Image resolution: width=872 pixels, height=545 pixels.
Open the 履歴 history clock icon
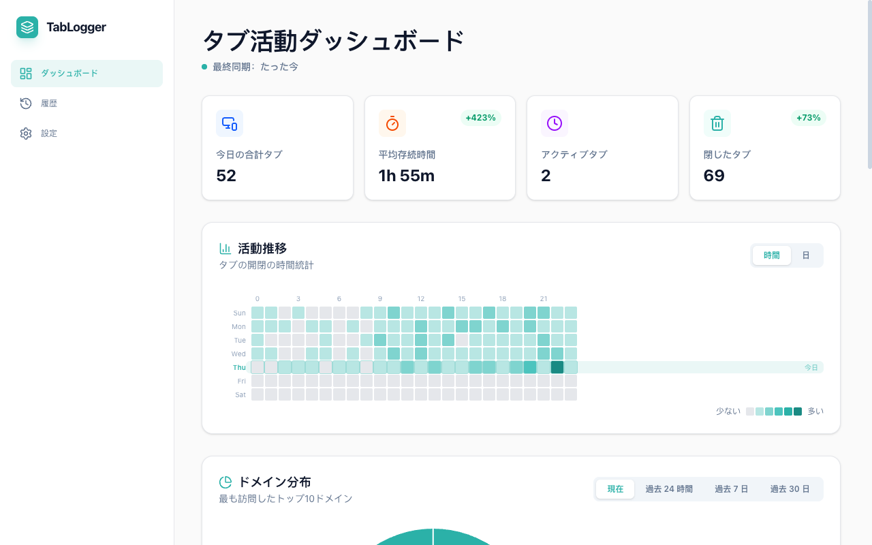[26, 104]
